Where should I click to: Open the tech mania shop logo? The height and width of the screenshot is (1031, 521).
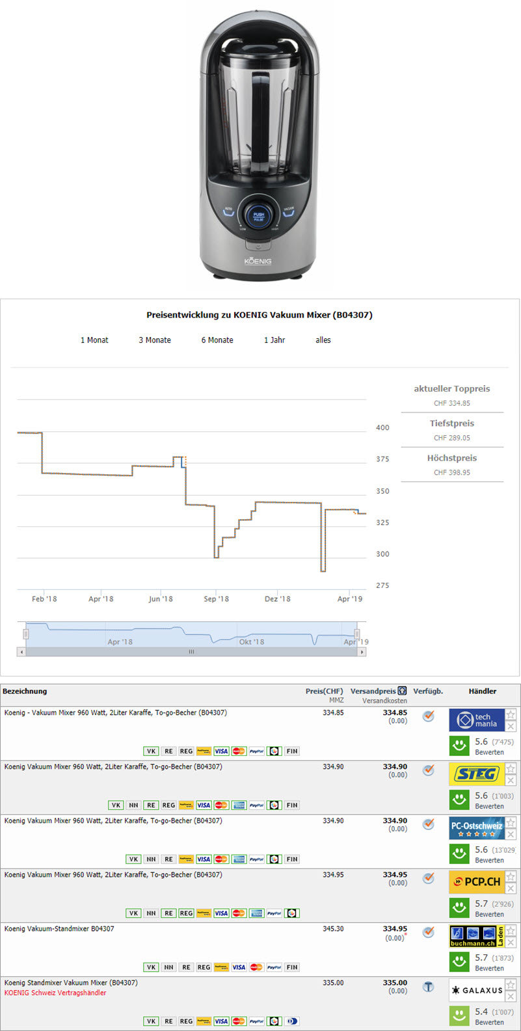[477, 720]
